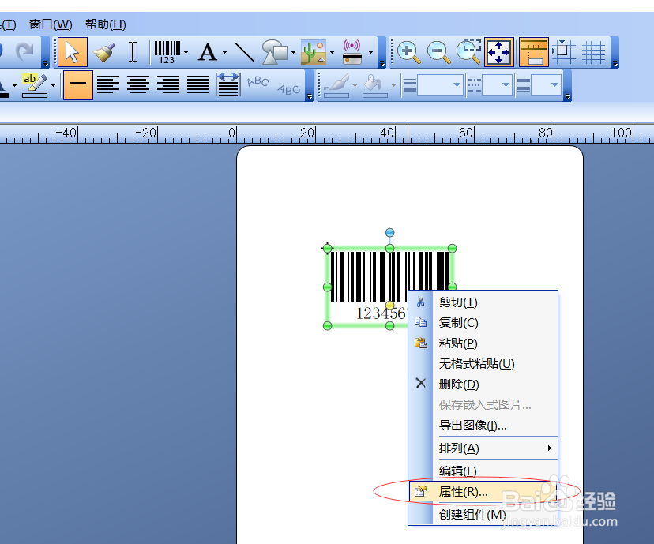
Task: Select the RFID encoder tool
Action: coord(352,52)
